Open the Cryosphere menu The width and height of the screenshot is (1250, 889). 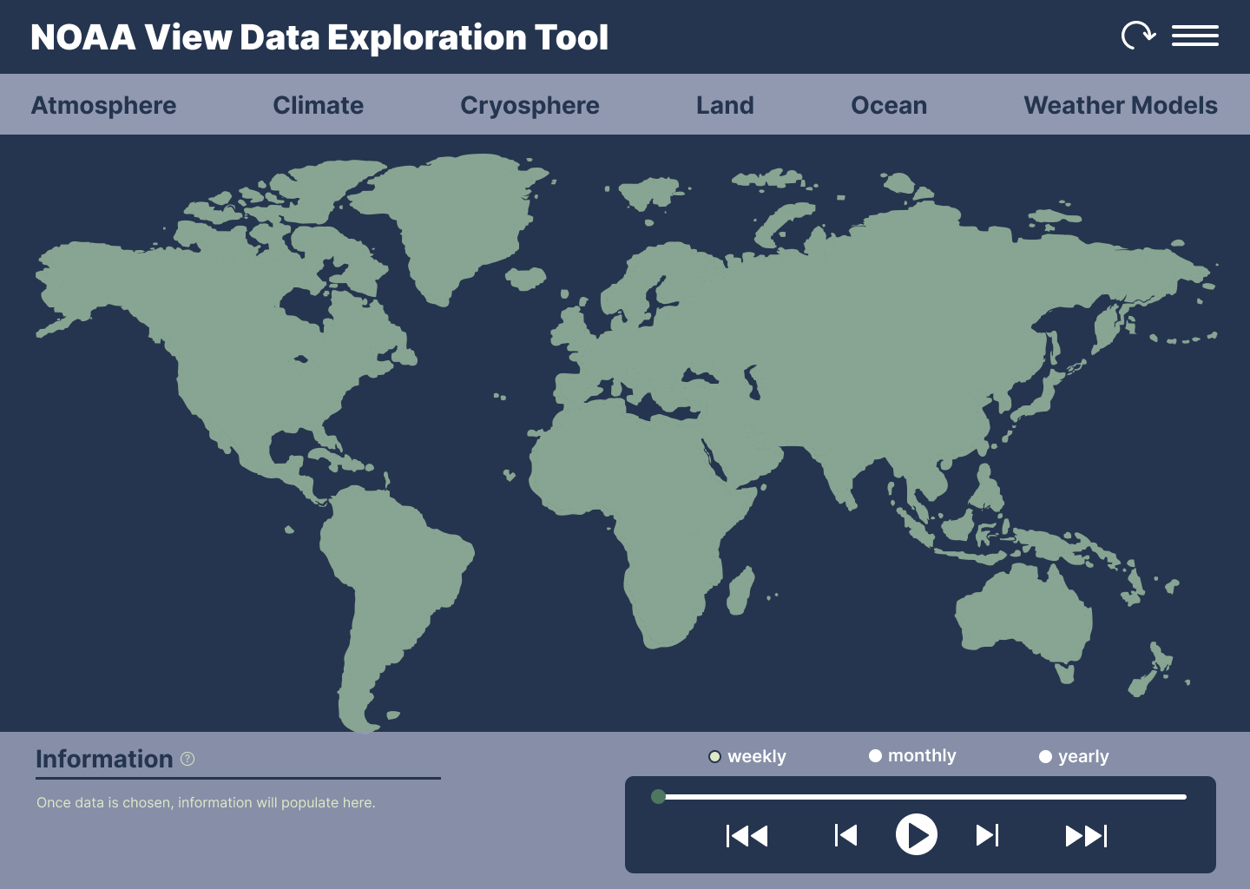pos(530,105)
